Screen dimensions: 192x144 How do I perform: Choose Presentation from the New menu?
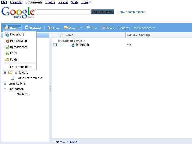(x=20, y=41)
